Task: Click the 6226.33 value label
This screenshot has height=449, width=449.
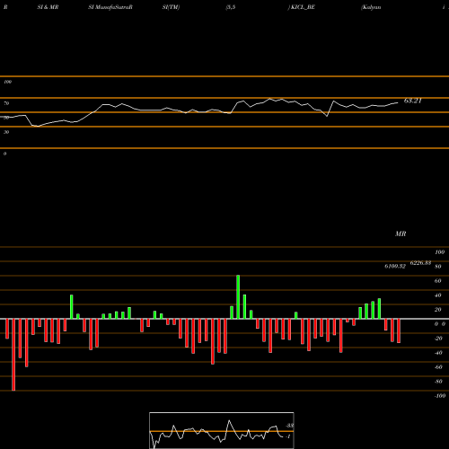Action: 420,263
